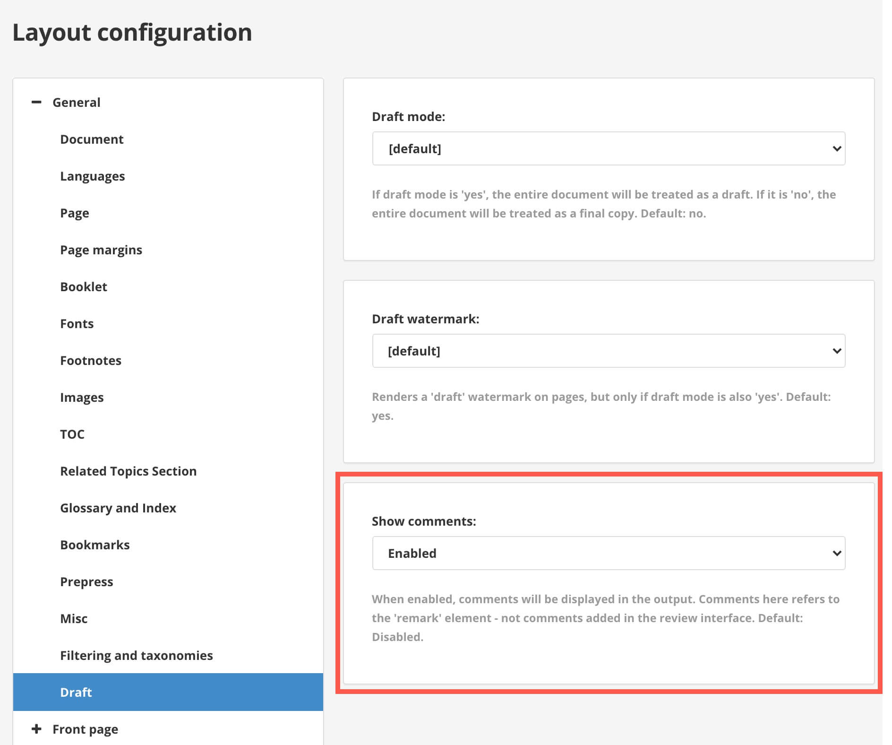Open the Draft mode dropdown
The width and height of the screenshot is (892, 745).
click(x=609, y=148)
